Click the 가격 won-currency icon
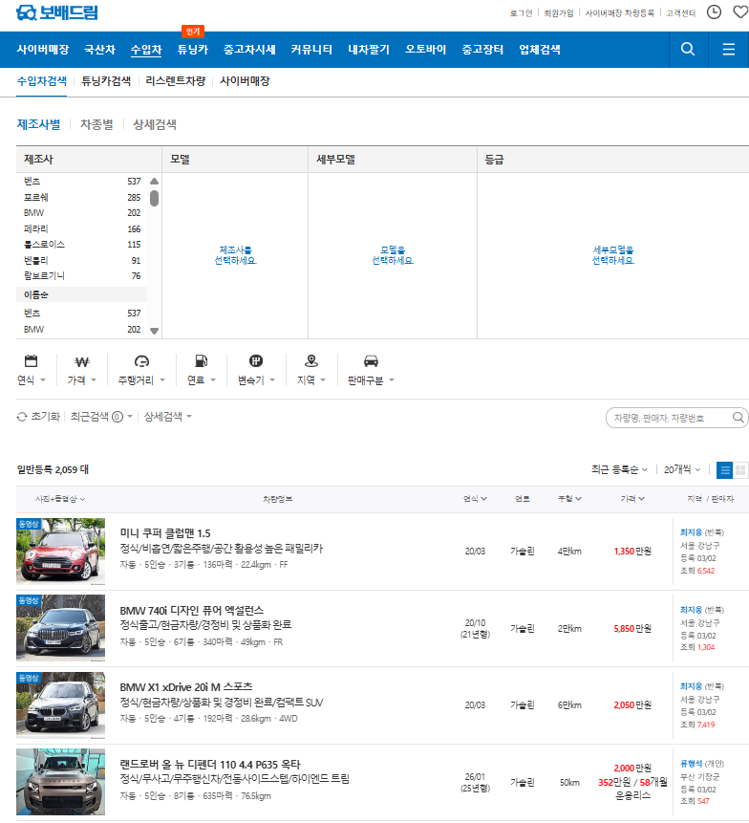Screen dimensions: 749x823 click(x=82, y=361)
